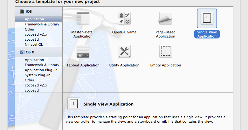Select OS X Application Plug-in category
The width and height of the screenshot is (248, 130).
(x=41, y=70)
